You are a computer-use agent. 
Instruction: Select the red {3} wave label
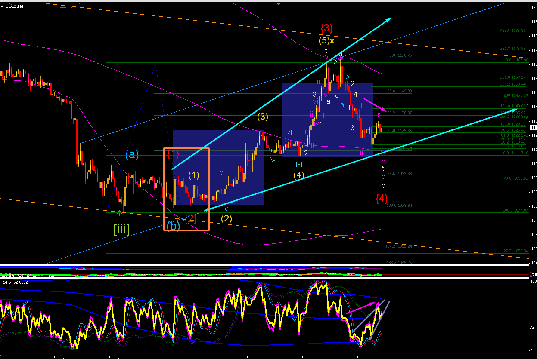(x=326, y=28)
